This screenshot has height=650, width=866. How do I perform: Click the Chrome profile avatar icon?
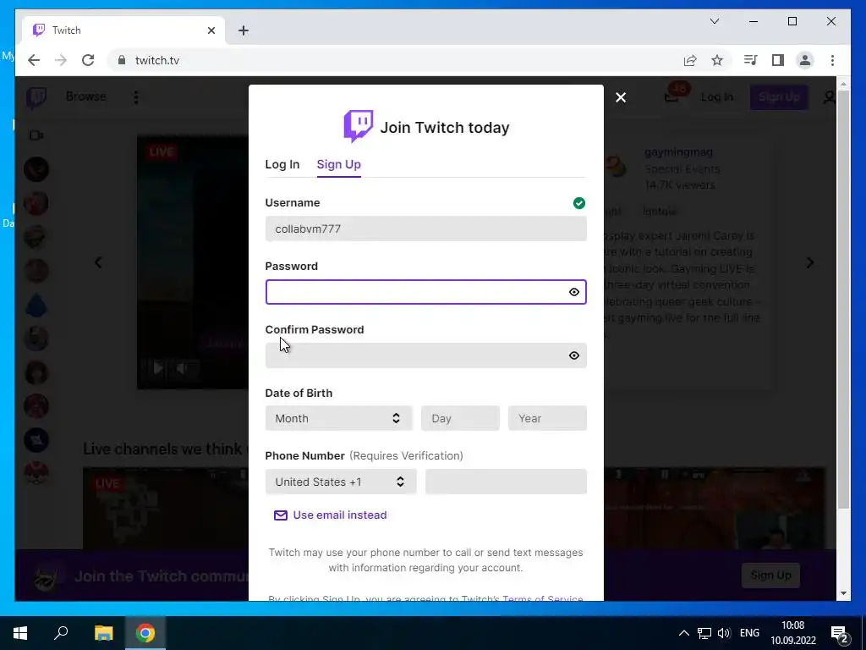click(x=805, y=60)
